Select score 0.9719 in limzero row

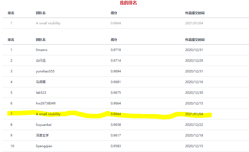point(116,50)
